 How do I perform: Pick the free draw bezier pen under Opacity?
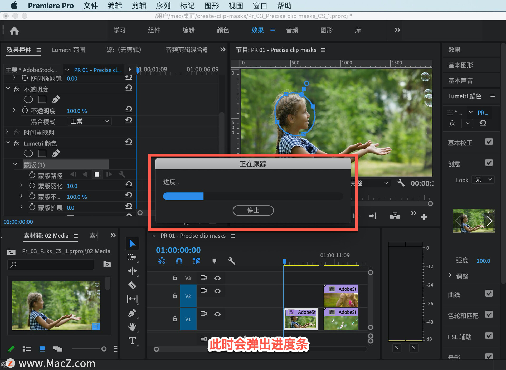tap(56, 99)
